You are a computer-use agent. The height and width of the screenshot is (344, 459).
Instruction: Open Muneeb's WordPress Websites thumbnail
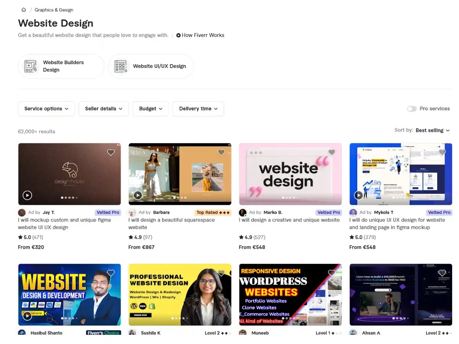(290, 294)
